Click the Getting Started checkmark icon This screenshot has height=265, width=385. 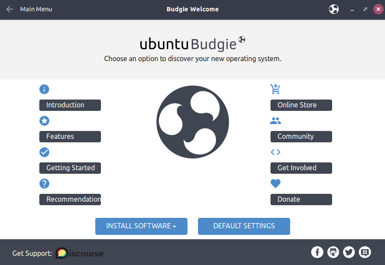(x=44, y=152)
